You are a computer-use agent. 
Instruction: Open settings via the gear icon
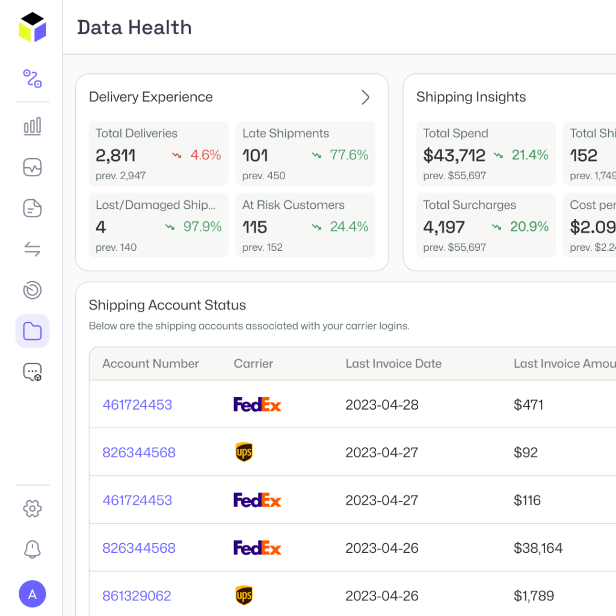(32, 508)
